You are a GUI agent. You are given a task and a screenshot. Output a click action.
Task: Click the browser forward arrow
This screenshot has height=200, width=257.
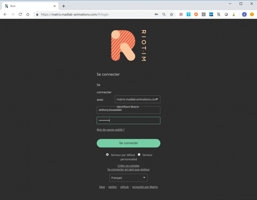point(13,14)
